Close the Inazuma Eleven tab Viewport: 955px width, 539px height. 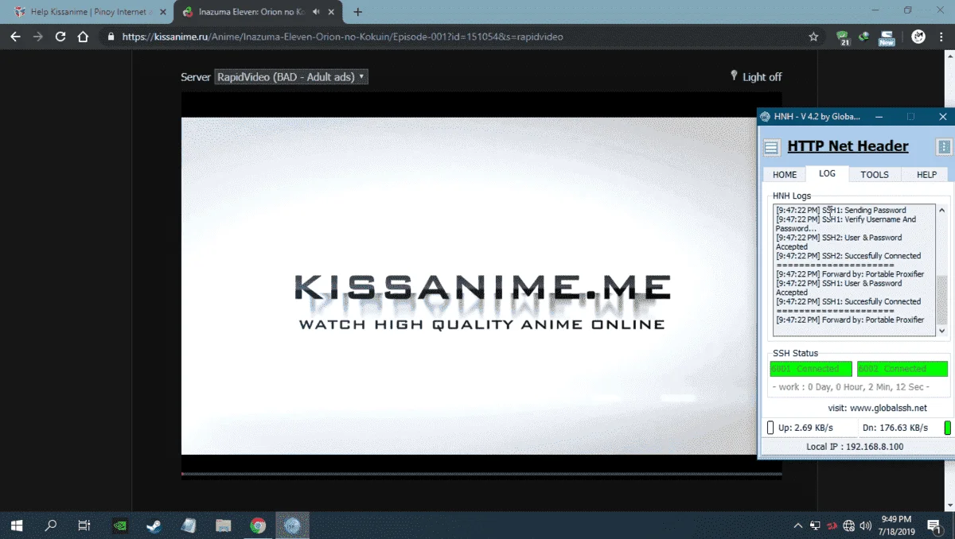coord(330,12)
